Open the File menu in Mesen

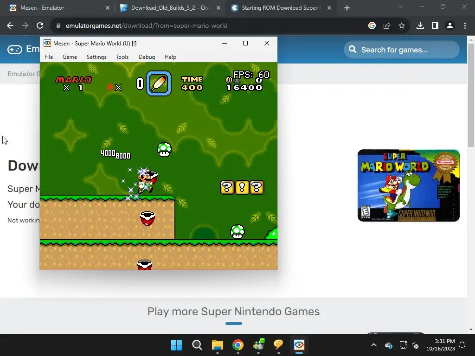click(x=48, y=57)
